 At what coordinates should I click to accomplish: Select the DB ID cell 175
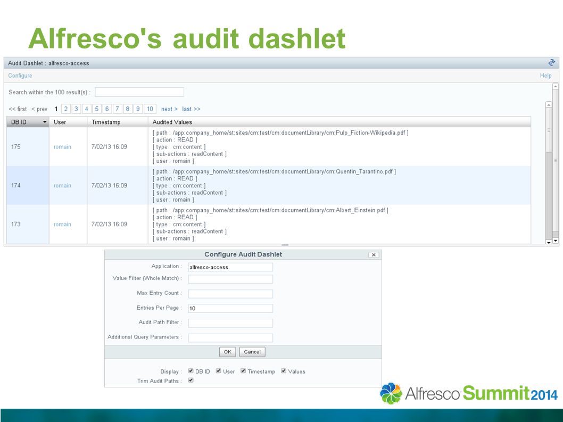click(28, 147)
